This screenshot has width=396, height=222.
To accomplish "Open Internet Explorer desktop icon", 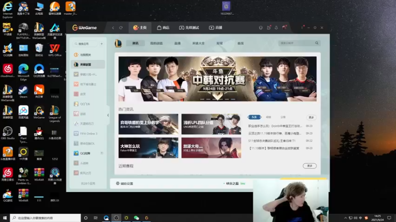I will click(x=7, y=10).
